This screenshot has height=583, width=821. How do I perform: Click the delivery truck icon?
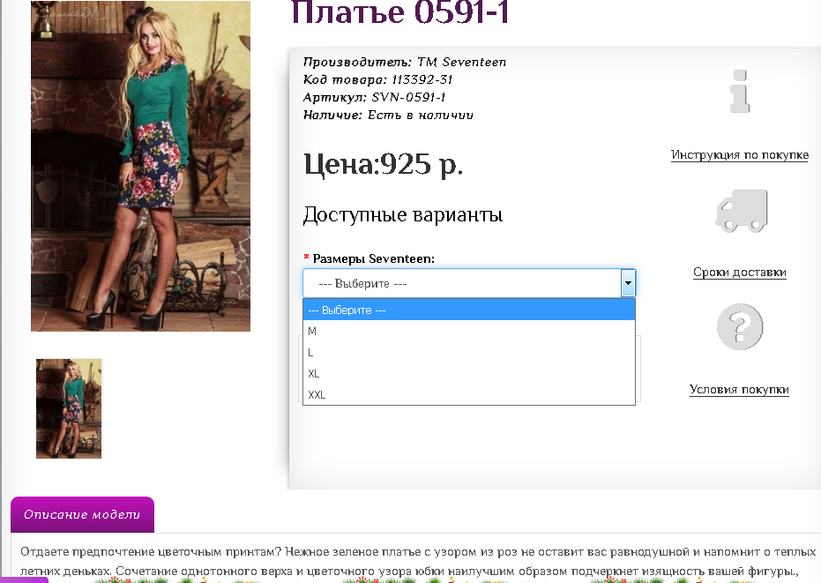[740, 212]
